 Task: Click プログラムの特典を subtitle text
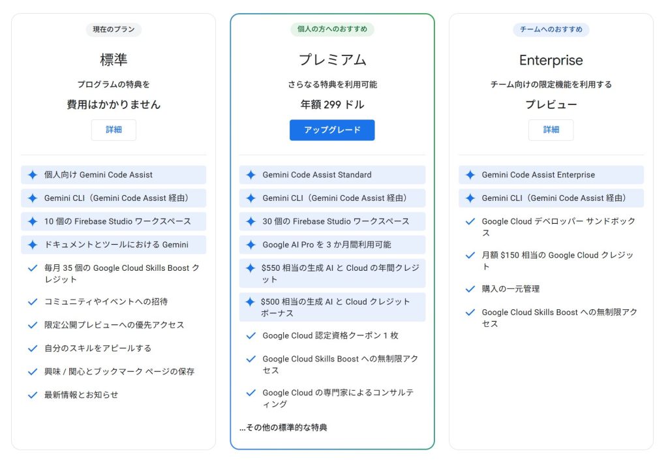coord(114,84)
